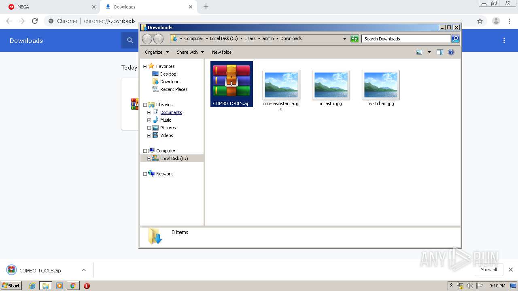Expand the Music library node
Screen dimensions: 518x291
coord(149,120)
